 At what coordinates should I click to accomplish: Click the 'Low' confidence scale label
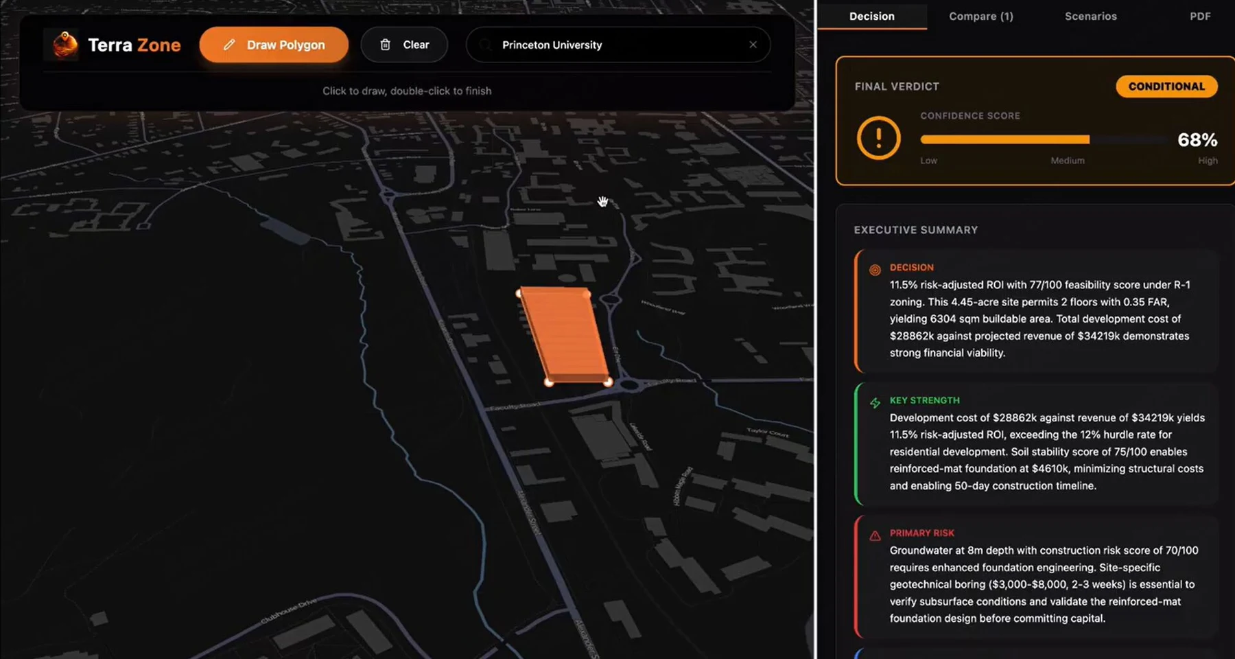click(928, 161)
